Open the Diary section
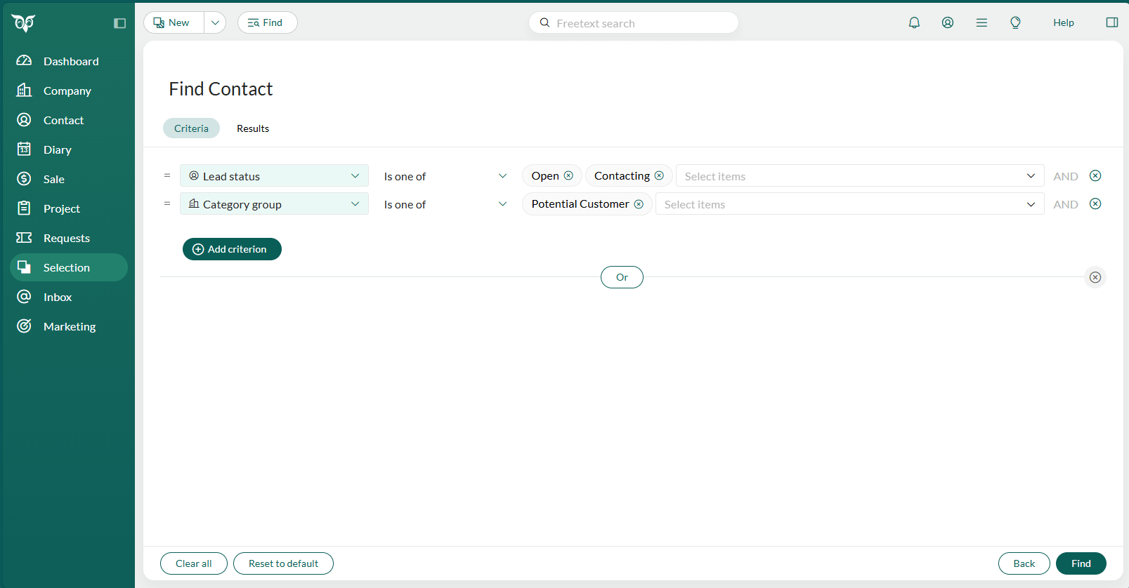This screenshot has height=588, width=1129. click(x=69, y=149)
